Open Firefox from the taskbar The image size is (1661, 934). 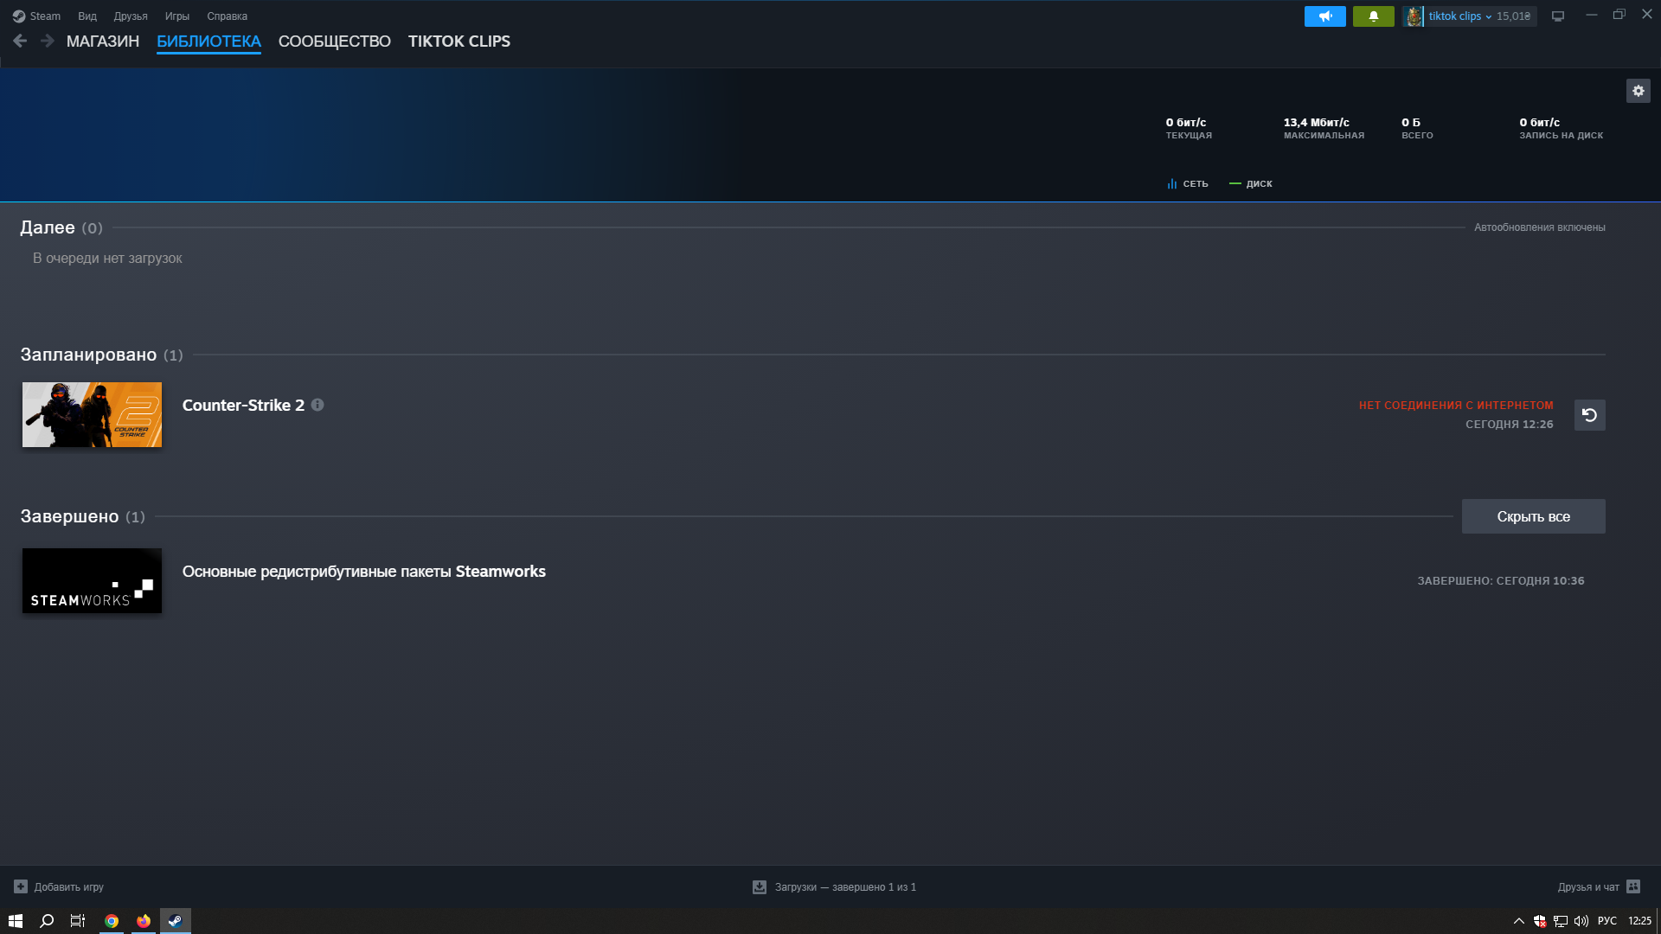[x=144, y=921]
